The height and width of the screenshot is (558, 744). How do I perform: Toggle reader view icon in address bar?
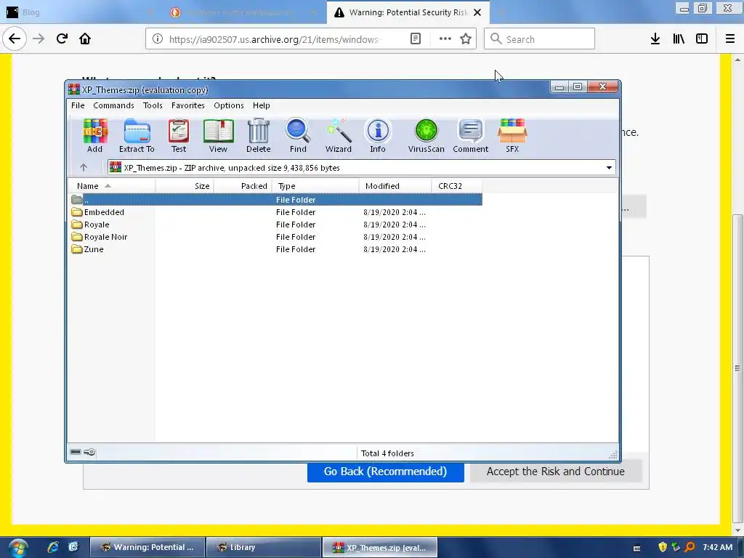click(415, 39)
